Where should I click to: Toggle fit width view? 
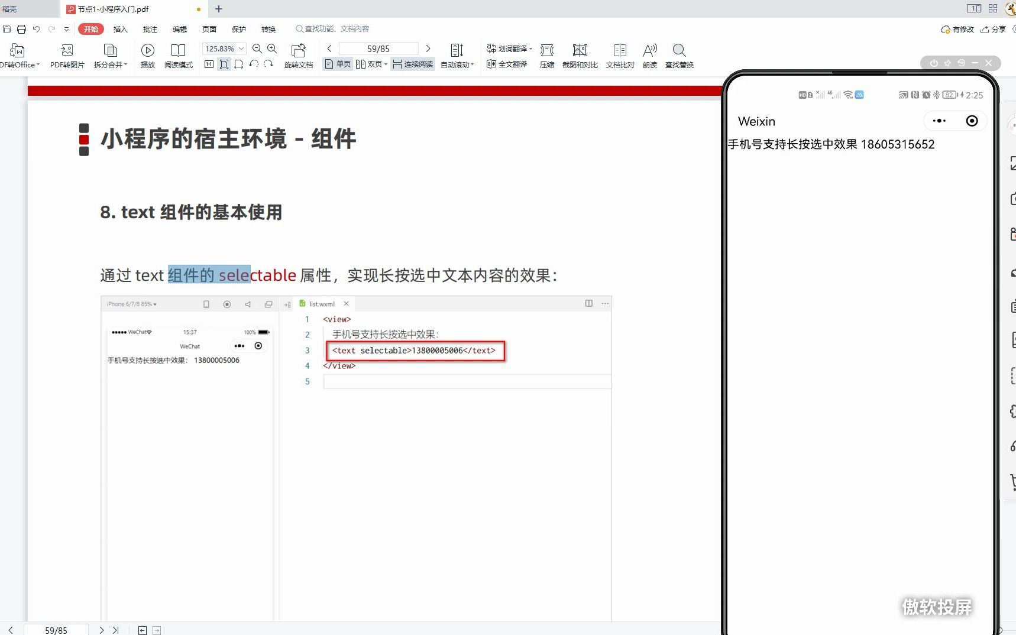click(239, 64)
